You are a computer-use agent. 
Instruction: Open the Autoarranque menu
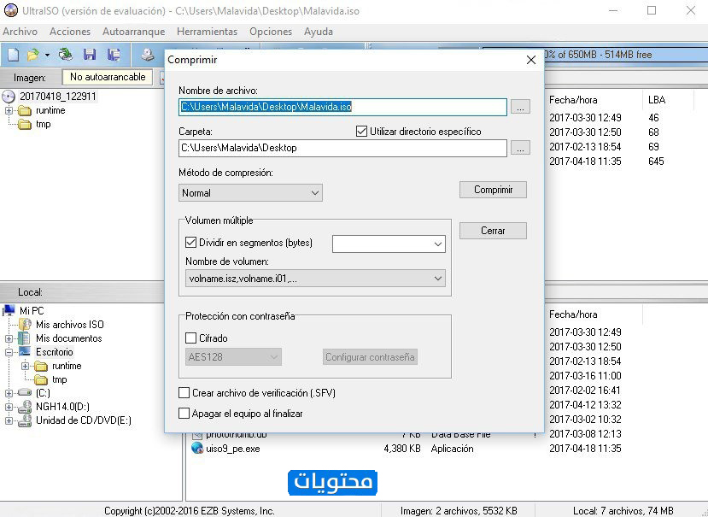133,32
